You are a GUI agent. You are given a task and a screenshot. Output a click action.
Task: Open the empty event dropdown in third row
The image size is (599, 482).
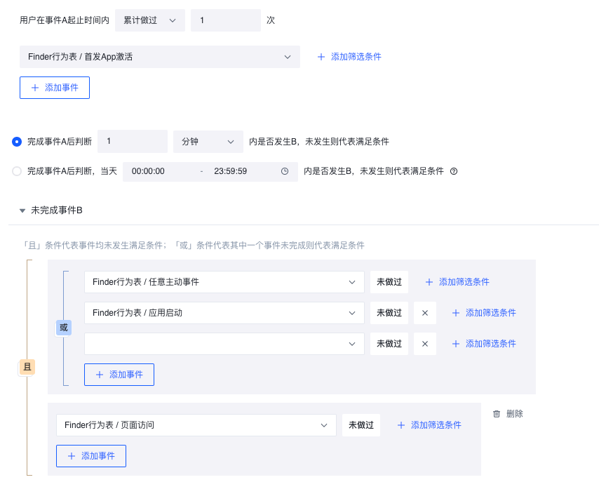click(x=224, y=344)
